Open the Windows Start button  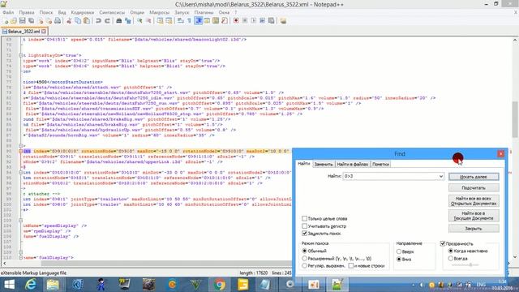[10, 285]
